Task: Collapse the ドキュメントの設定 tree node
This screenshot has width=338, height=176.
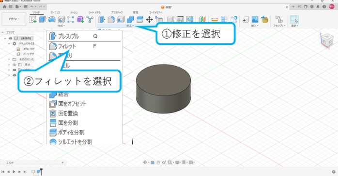Action: pyautogui.click(x=9, y=43)
